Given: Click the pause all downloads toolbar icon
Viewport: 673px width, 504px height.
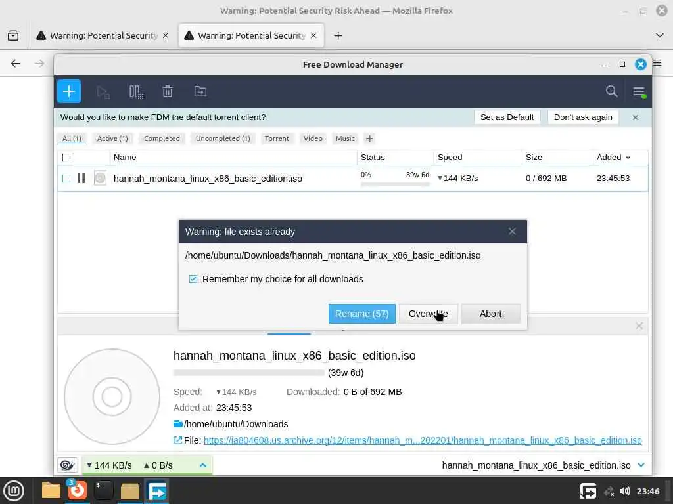Looking at the screenshot, I should 136,92.
